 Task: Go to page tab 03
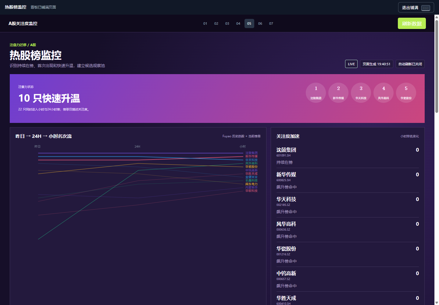(227, 23)
